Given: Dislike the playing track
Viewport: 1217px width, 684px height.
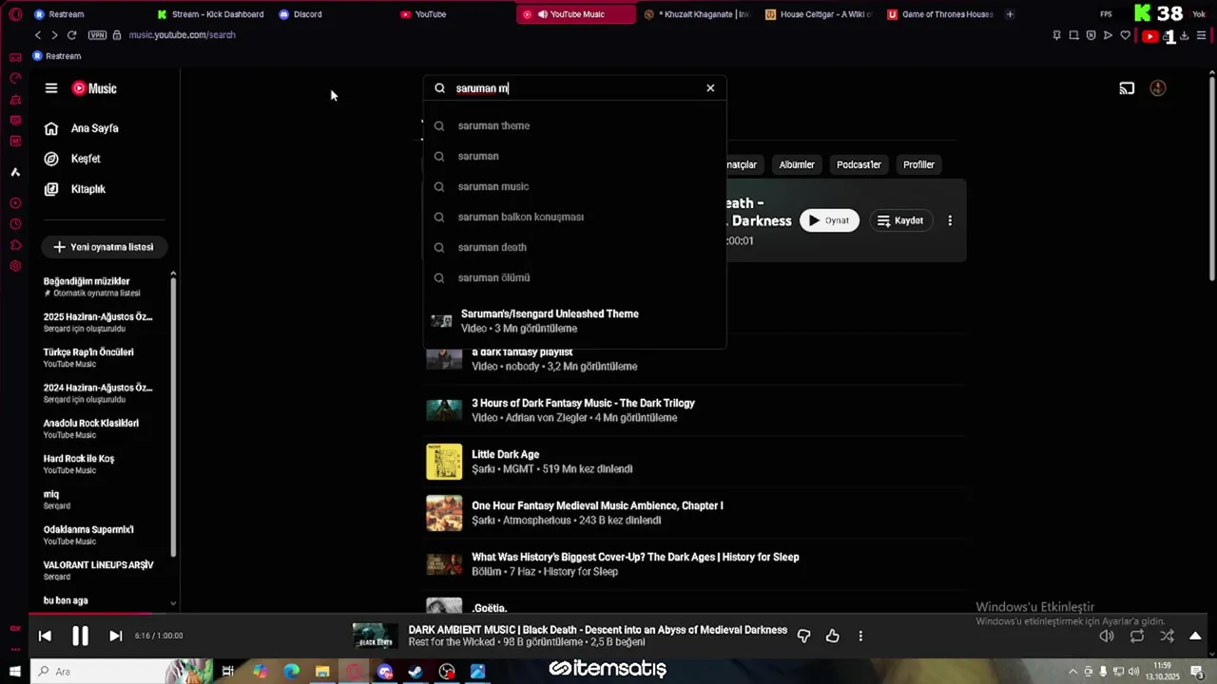Looking at the screenshot, I should click(803, 636).
